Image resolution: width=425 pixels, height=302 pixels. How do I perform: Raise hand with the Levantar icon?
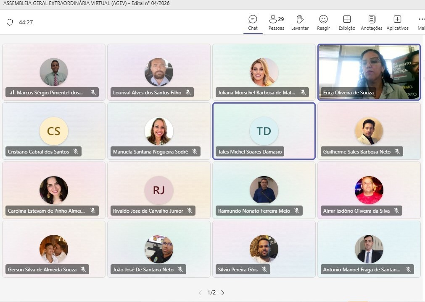coord(300,23)
